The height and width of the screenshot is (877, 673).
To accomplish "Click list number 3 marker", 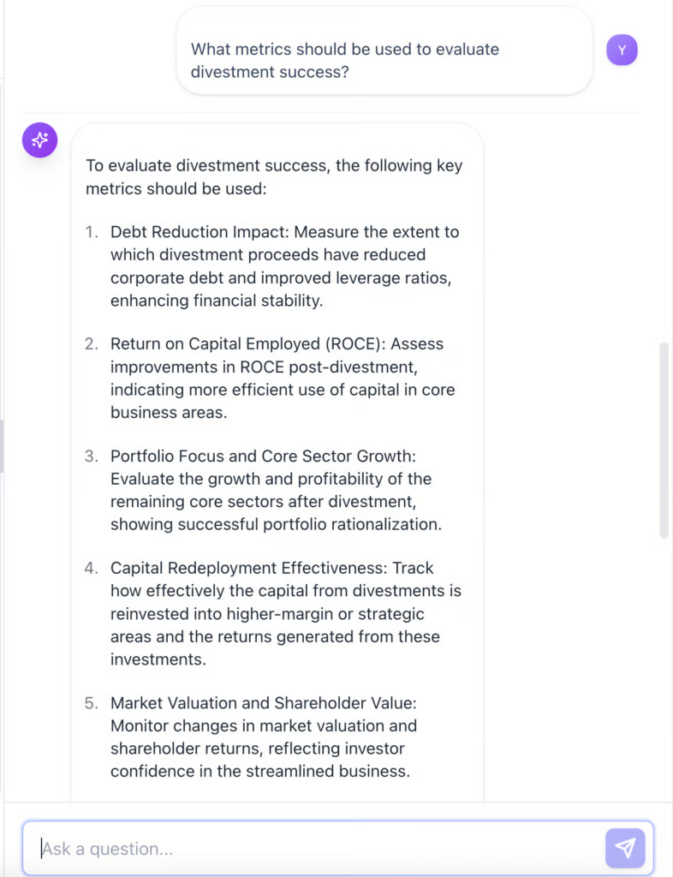I will click(x=92, y=456).
